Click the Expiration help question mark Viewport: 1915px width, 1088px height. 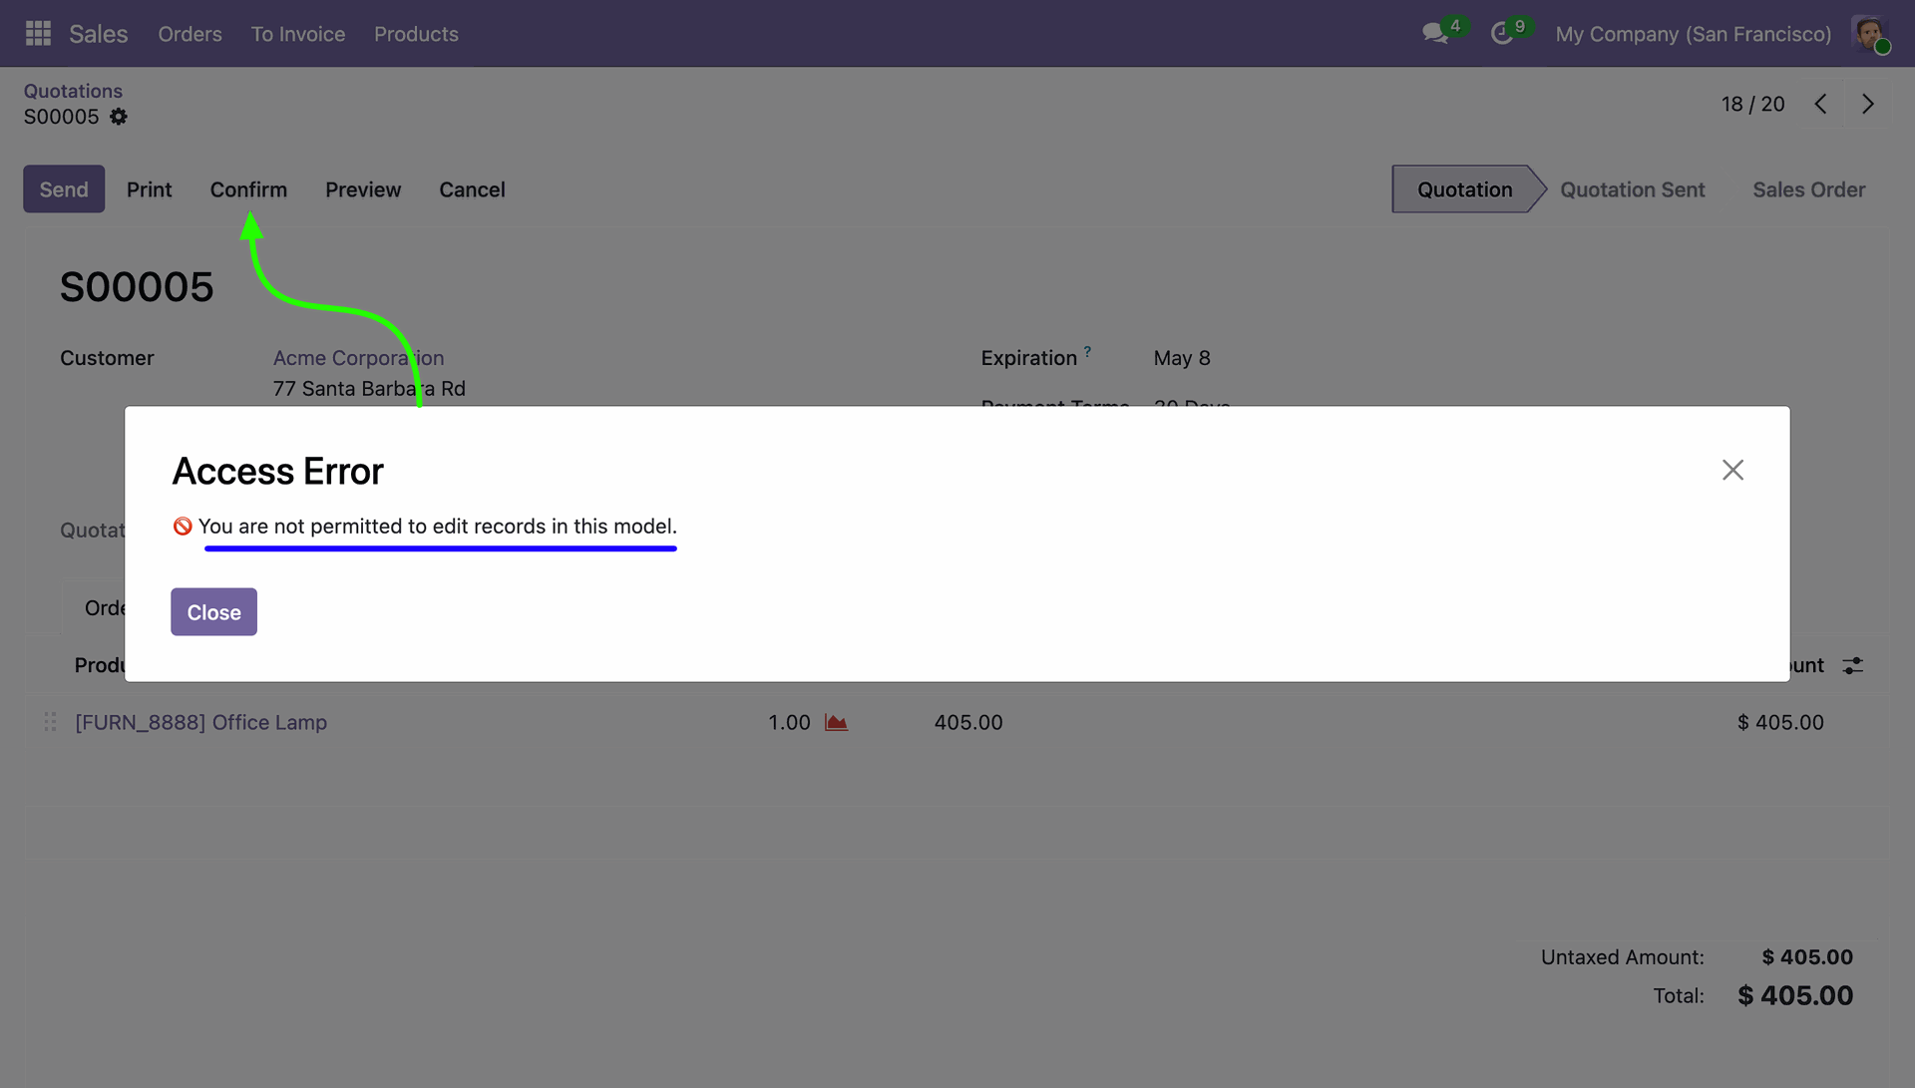[x=1087, y=351]
